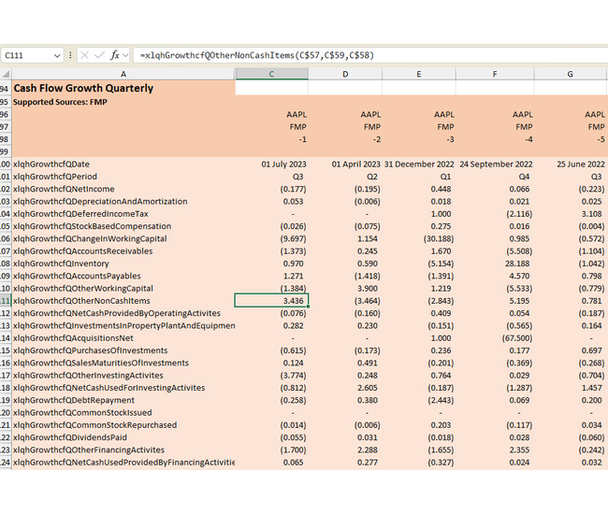Viewport: 608px width, 514px height.
Task: Click the xlqhGrowthcfQCommonStockRepurchased label
Action: 95,424
